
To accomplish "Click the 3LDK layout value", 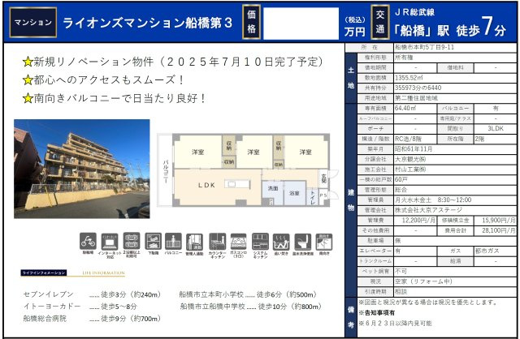I will coord(496,129).
